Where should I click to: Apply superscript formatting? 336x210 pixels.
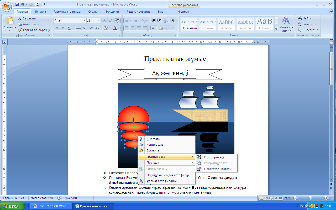click(91, 28)
